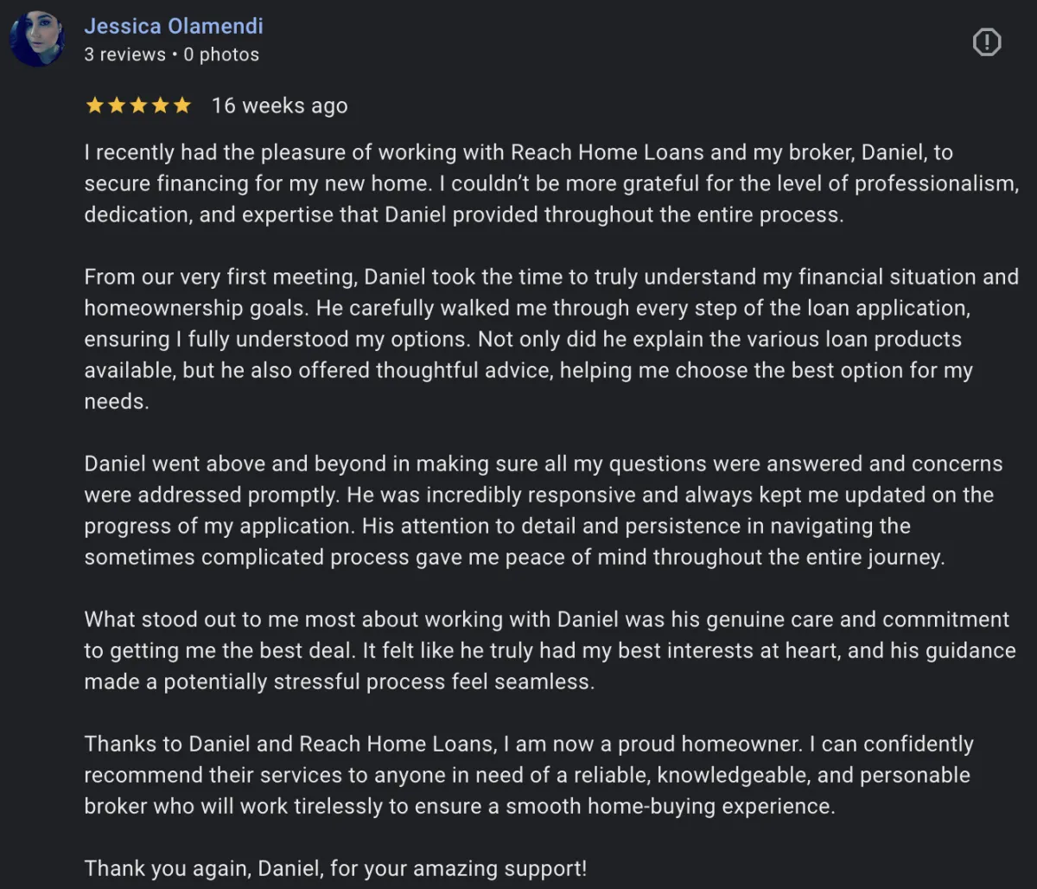The height and width of the screenshot is (889, 1037).
Task: Click the '0 photos' count text
Action: coord(221,54)
